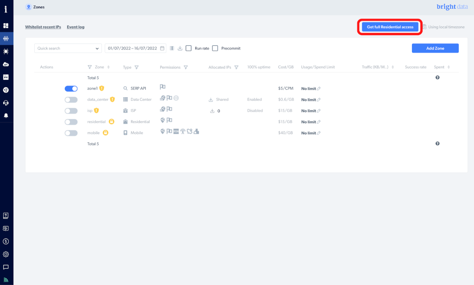Open the settings gear in the sidebar
Screen dimensions: 474x285
click(6, 254)
